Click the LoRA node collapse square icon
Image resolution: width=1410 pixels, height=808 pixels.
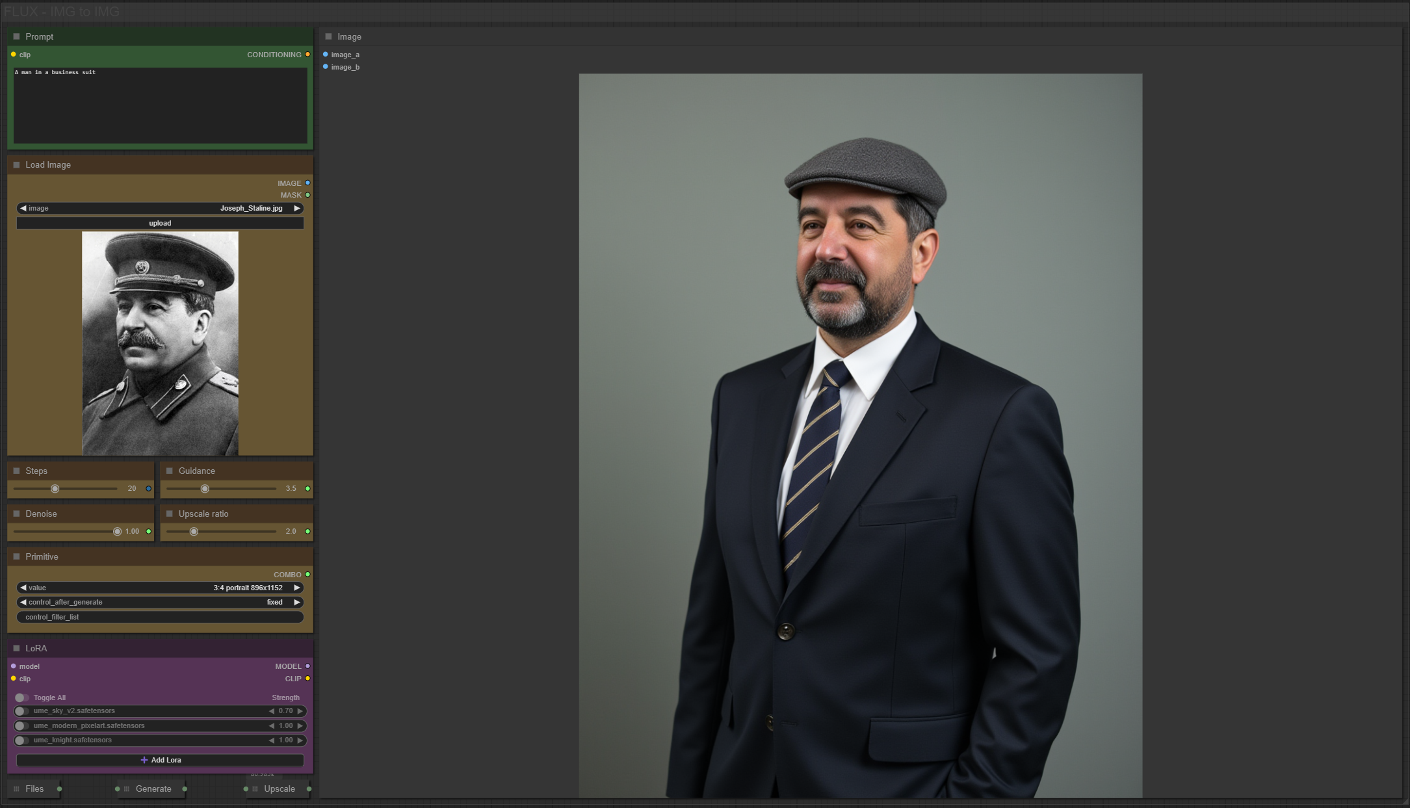pos(17,648)
